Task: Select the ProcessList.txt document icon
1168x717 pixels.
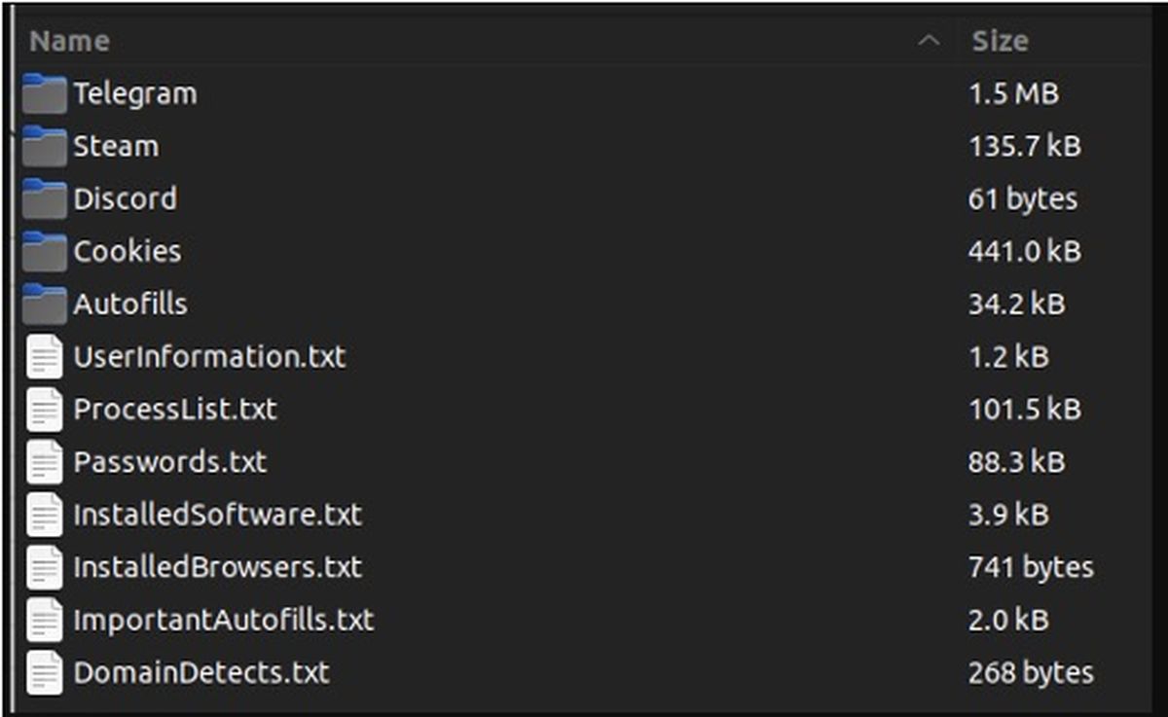Action: click(x=44, y=410)
